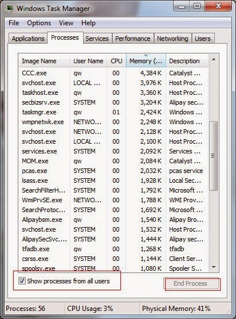The image size is (236, 319).
Task: Switch to the Applications tab
Action: click(28, 39)
